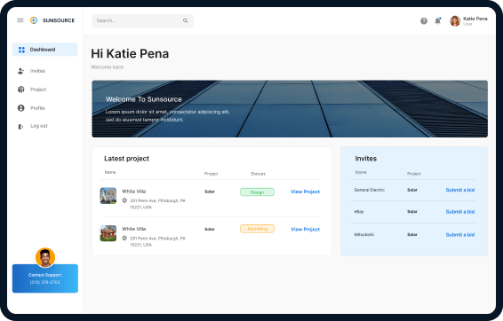Focus the Search input field

pos(142,20)
